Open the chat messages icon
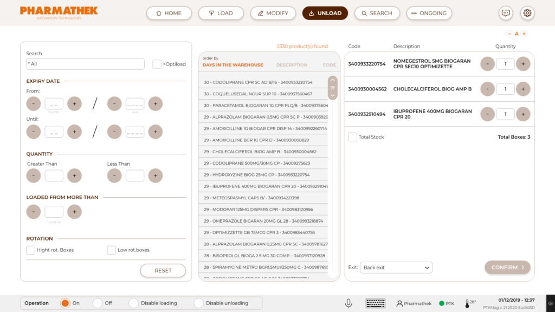This screenshot has width=555, height=312. [506, 13]
